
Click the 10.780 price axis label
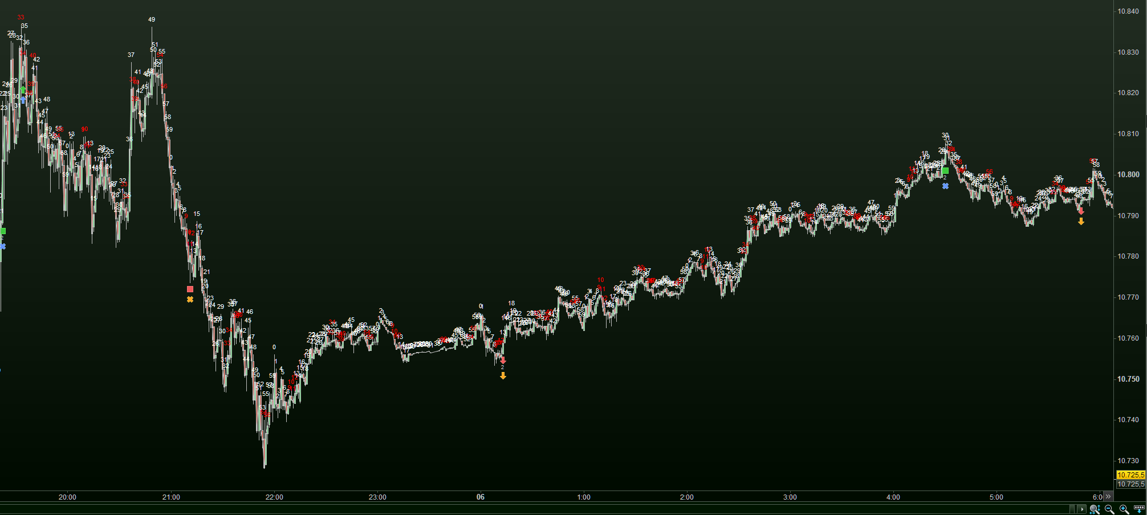coord(1128,256)
